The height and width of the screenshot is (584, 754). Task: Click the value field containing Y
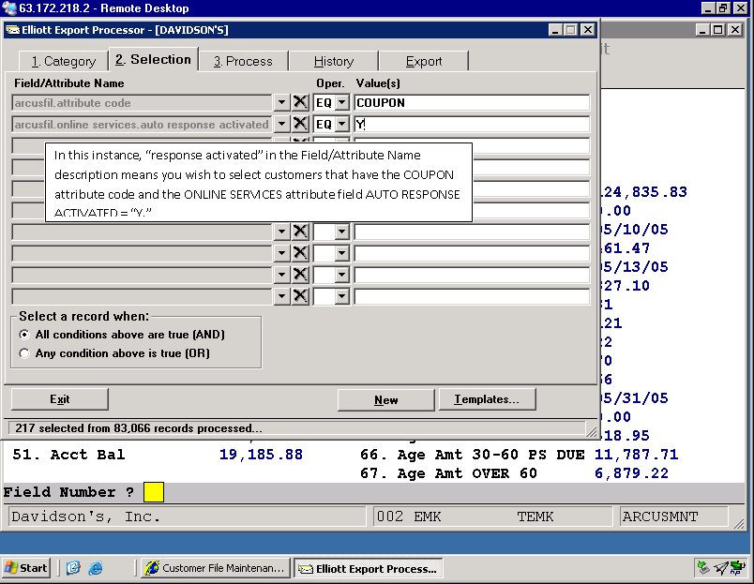click(x=472, y=124)
